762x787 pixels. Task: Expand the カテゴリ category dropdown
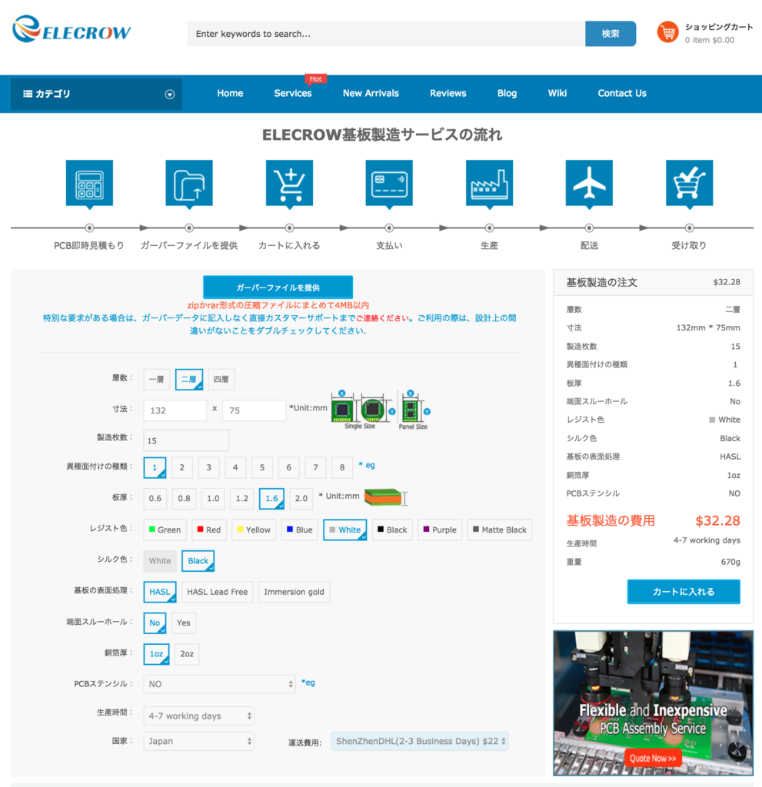[170, 95]
